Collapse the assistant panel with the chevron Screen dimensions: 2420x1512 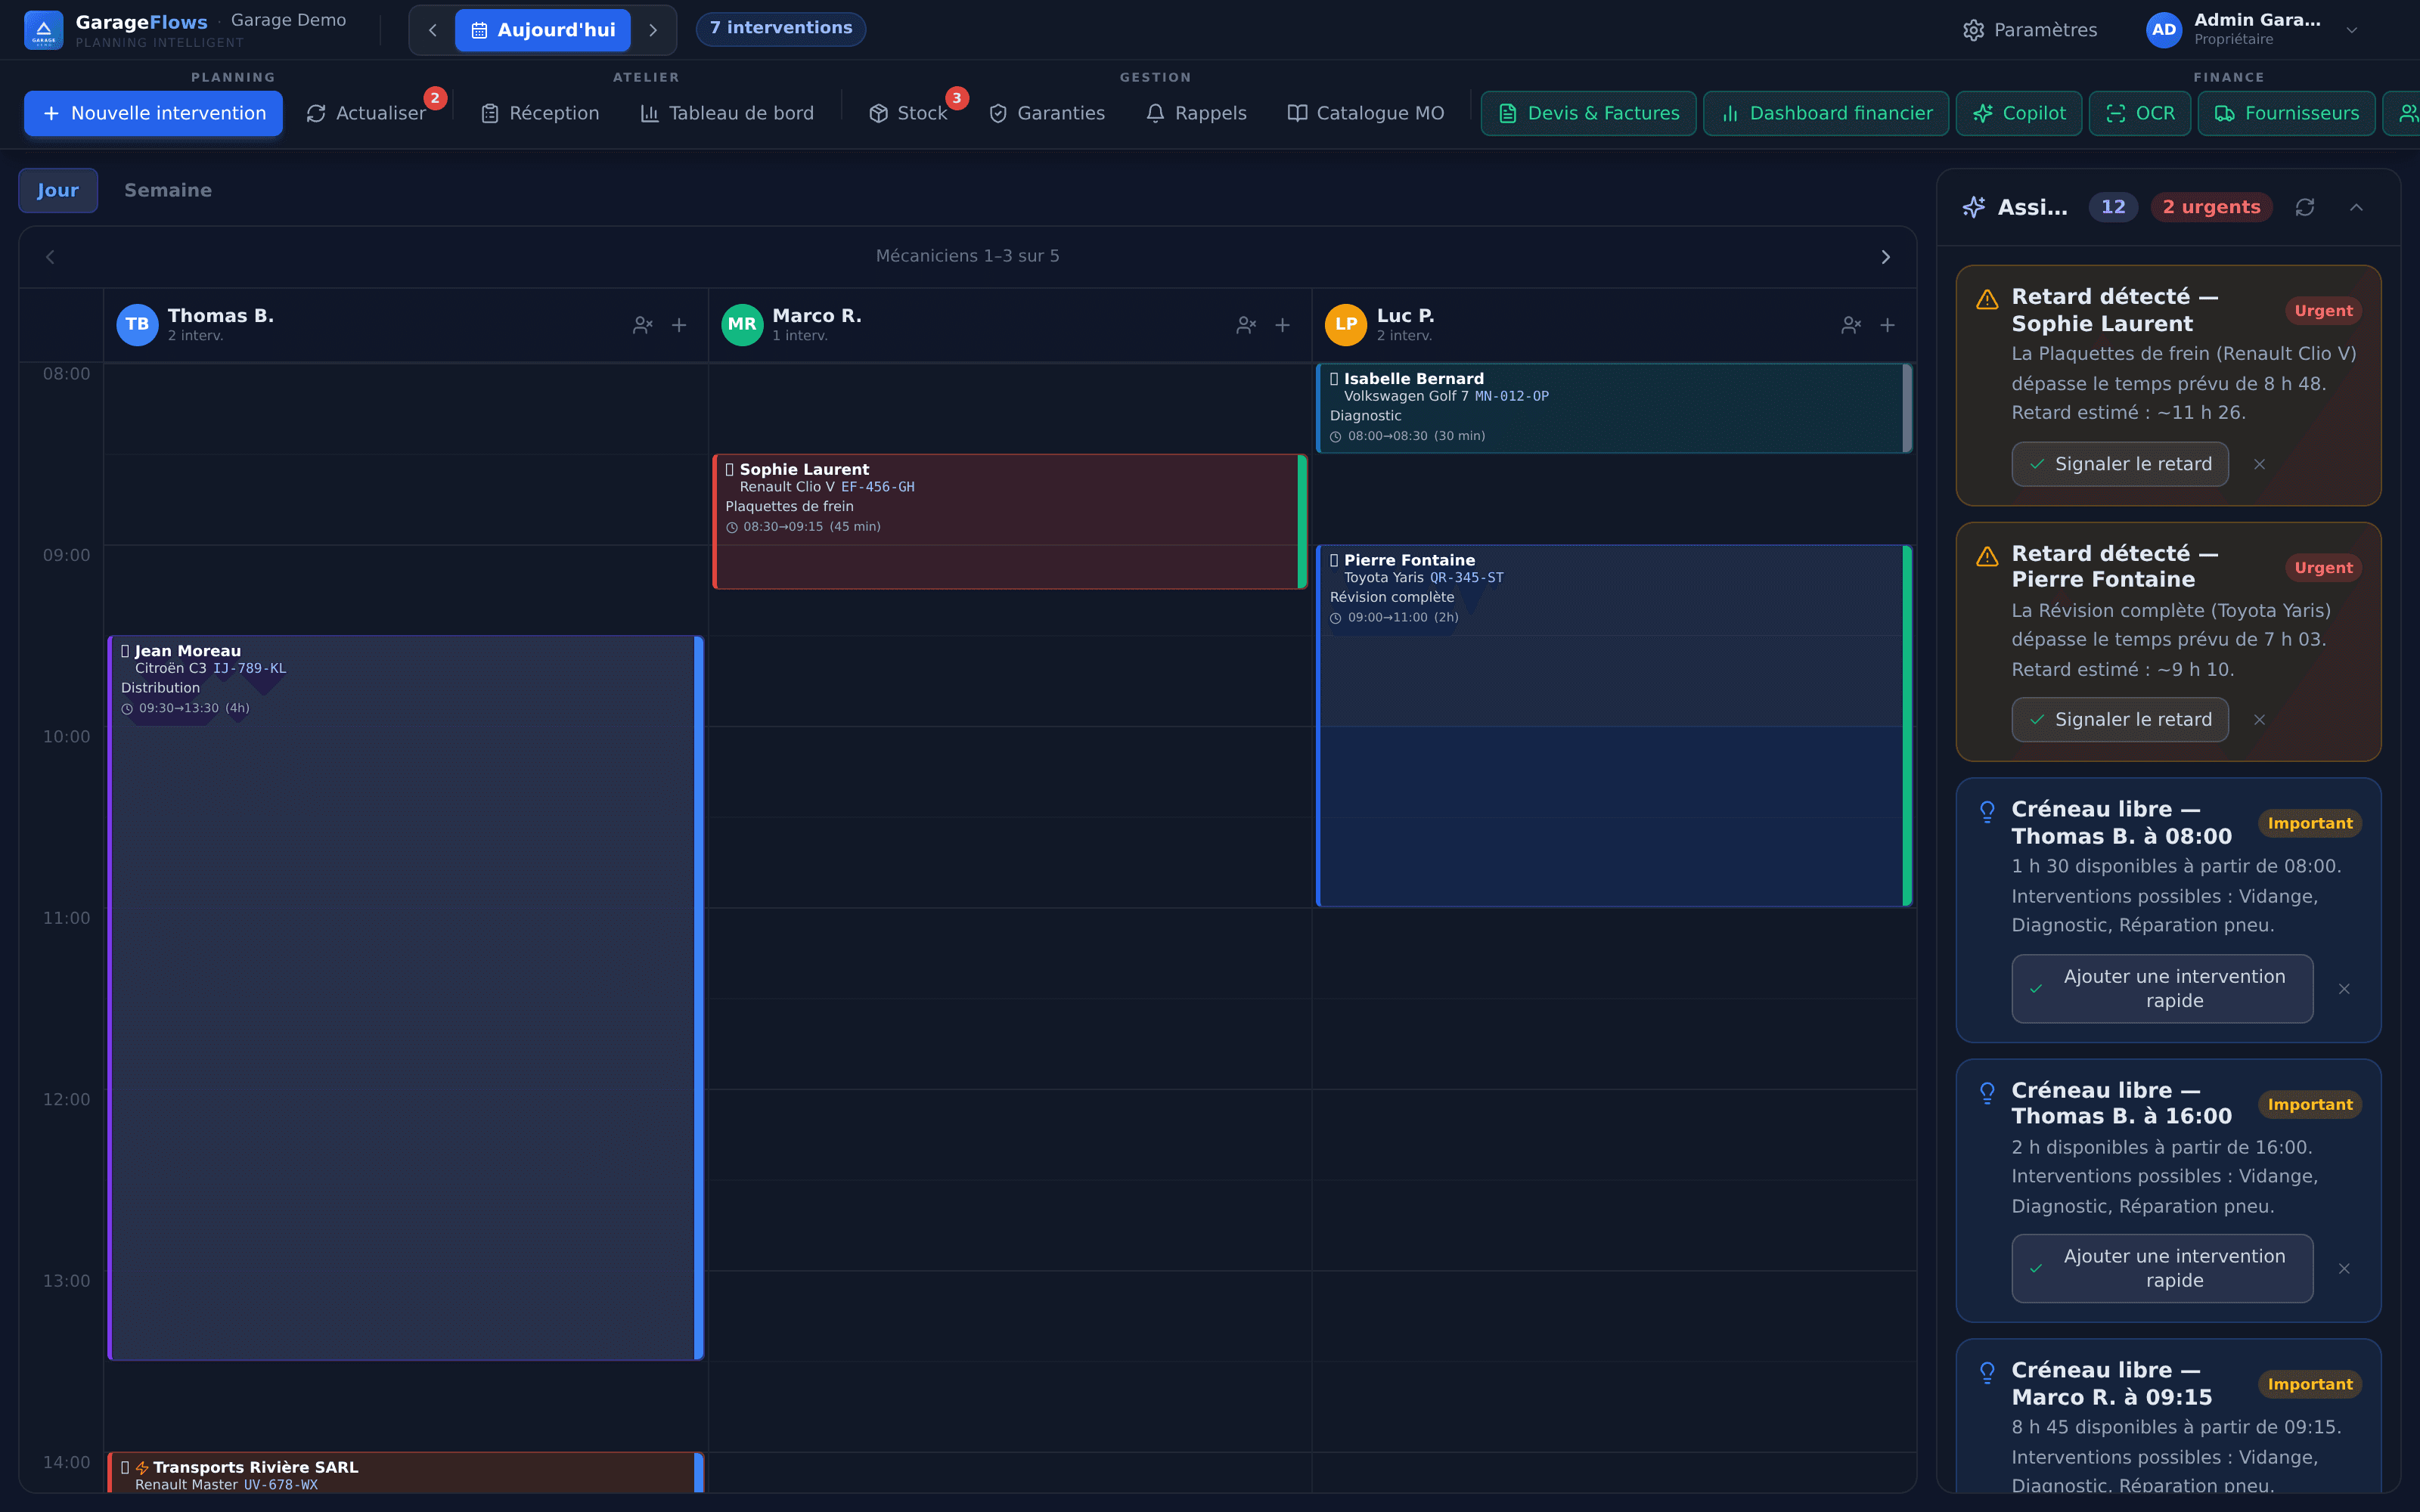pos(2356,207)
